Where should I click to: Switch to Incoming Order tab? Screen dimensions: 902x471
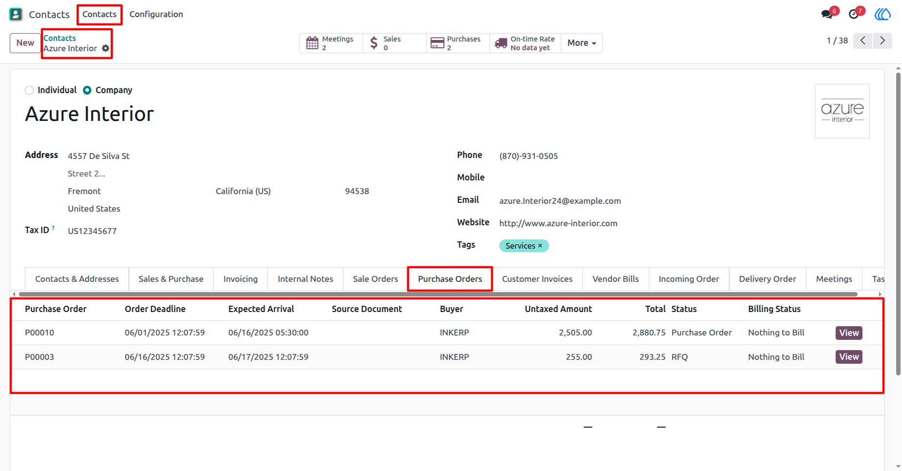click(689, 279)
